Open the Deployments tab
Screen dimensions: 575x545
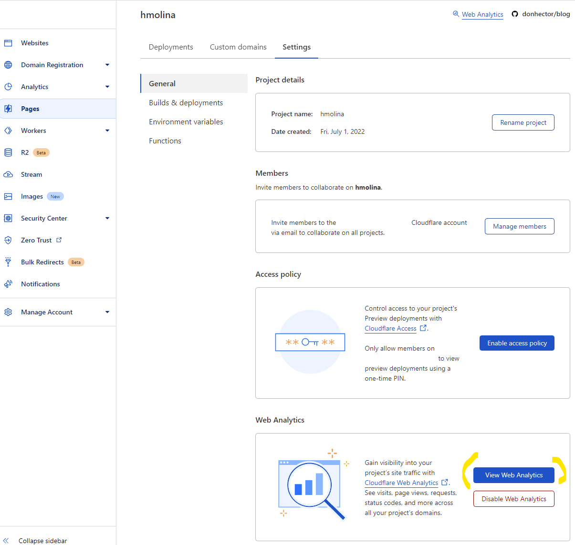coord(171,47)
